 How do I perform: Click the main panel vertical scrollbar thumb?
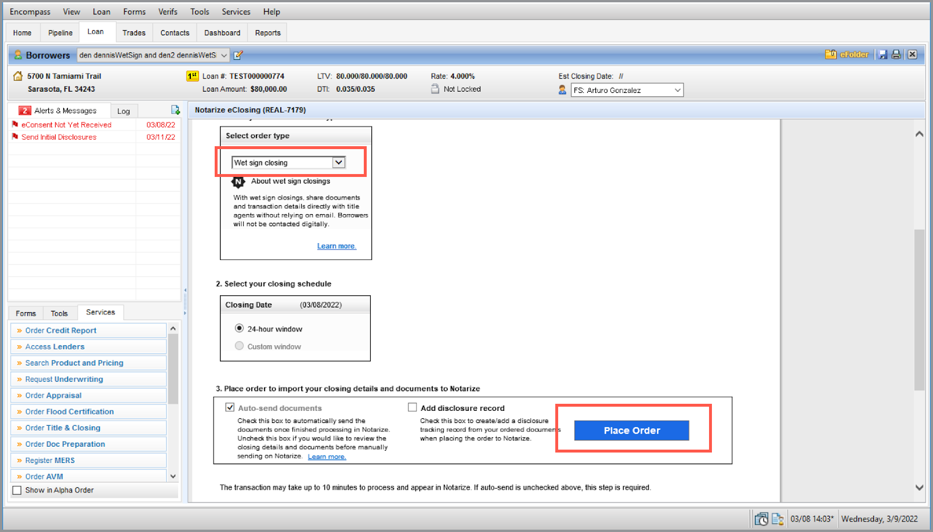tap(919, 310)
